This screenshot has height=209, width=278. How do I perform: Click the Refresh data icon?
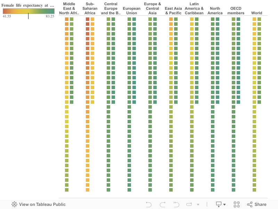coord(189,204)
